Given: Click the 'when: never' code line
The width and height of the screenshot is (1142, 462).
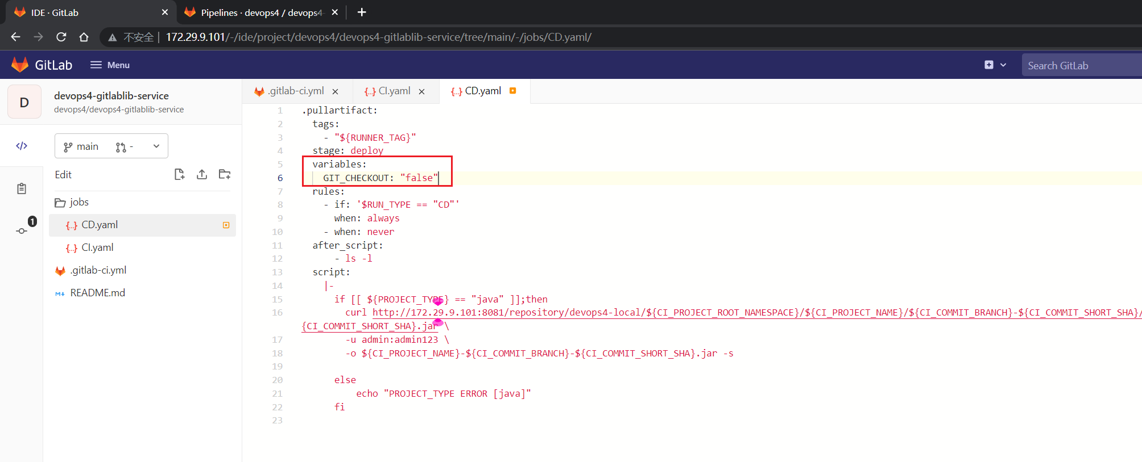Looking at the screenshot, I should [x=364, y=232].
